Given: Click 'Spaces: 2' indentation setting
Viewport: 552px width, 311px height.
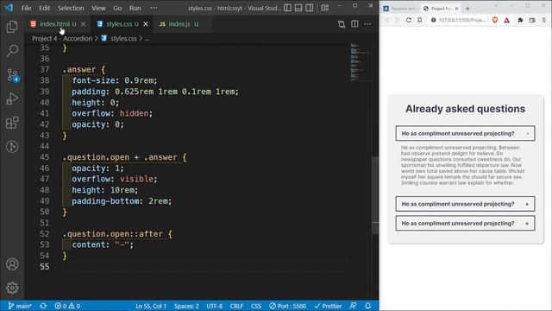Looking at the screenshot, I should [x=186, y=306].
